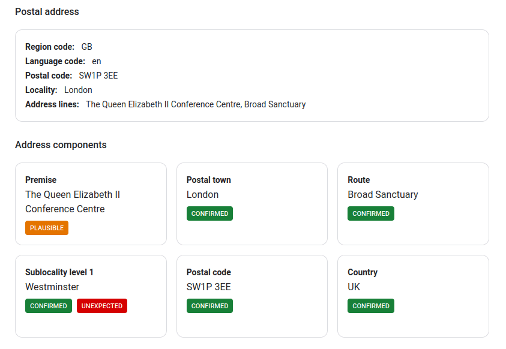Click the Address lines text value
506x349 pixels.
(196, 104)
